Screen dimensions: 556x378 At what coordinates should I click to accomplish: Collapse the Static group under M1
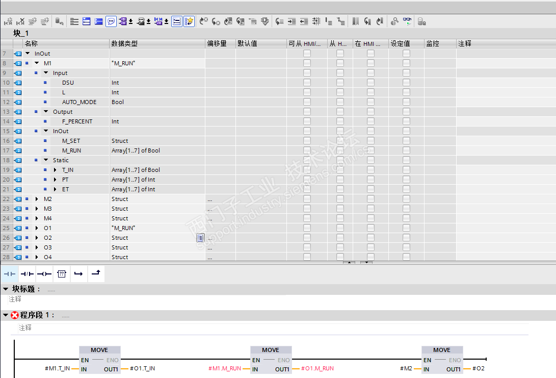pos(46,160)
